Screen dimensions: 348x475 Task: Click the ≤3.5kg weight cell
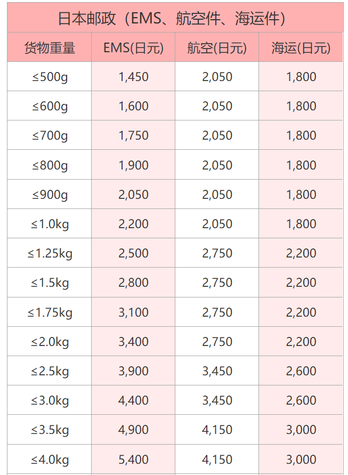(x=50, y=430)
